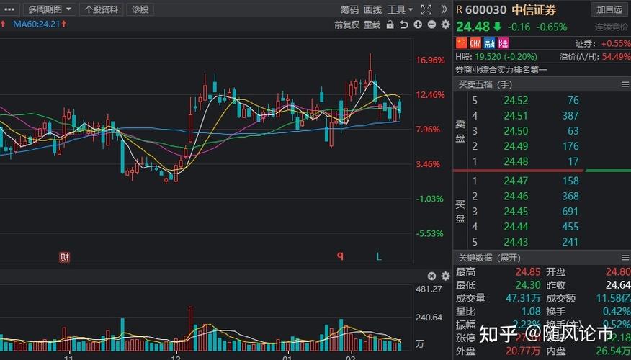This screenshot has height=360, width=631.
Task: Open volume sub-chart settings gear
Action: click(445, 276)
